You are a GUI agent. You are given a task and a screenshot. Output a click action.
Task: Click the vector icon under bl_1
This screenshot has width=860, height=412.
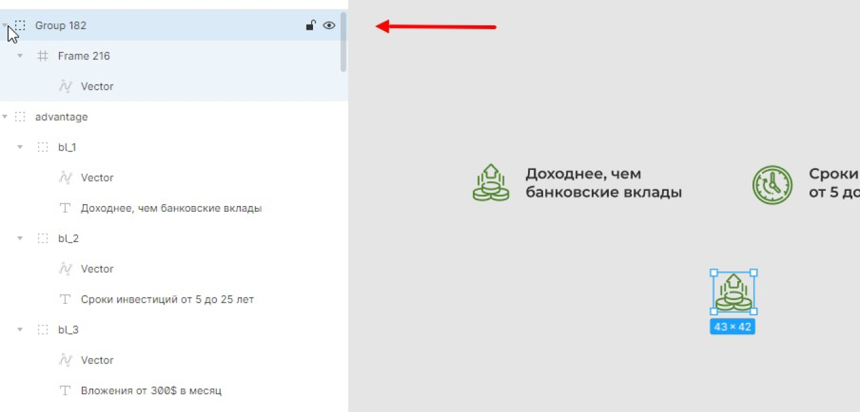click(x=65, y=178)
